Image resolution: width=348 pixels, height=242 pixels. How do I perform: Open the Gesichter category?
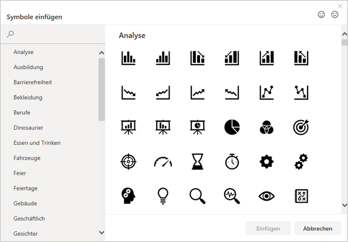(25, 234)
